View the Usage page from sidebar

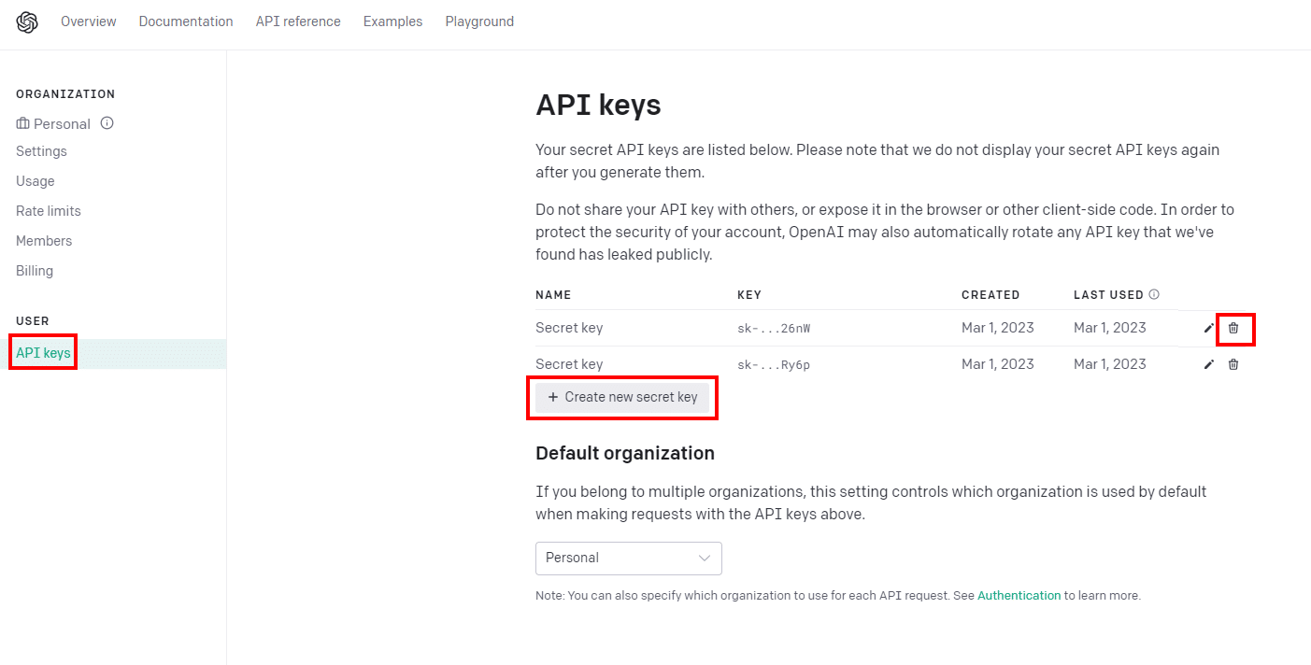[x=36, y=181]
